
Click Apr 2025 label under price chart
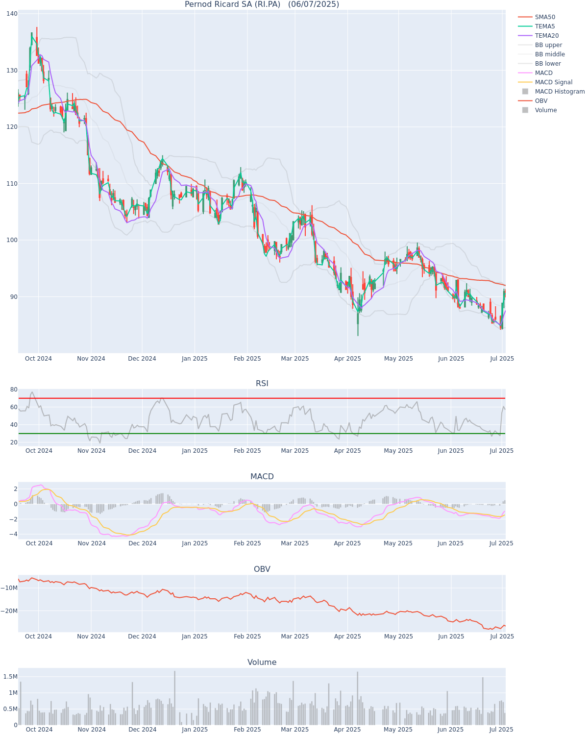pyautogui.click(x=347, y=359)
